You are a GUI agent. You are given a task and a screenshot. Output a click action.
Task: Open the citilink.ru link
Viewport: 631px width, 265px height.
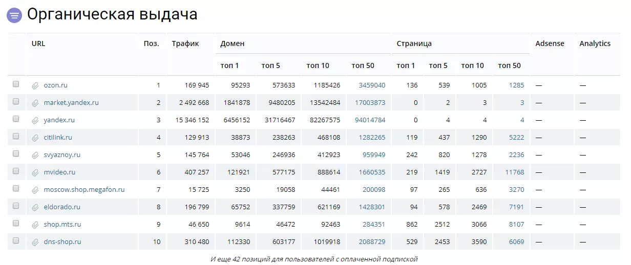tap(58, 138)
